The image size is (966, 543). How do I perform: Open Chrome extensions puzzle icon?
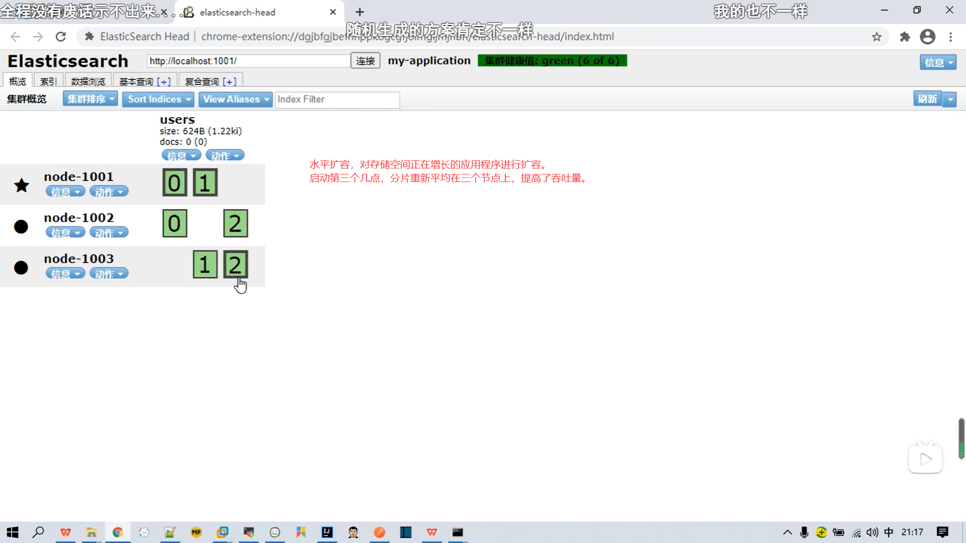[905, 37]
